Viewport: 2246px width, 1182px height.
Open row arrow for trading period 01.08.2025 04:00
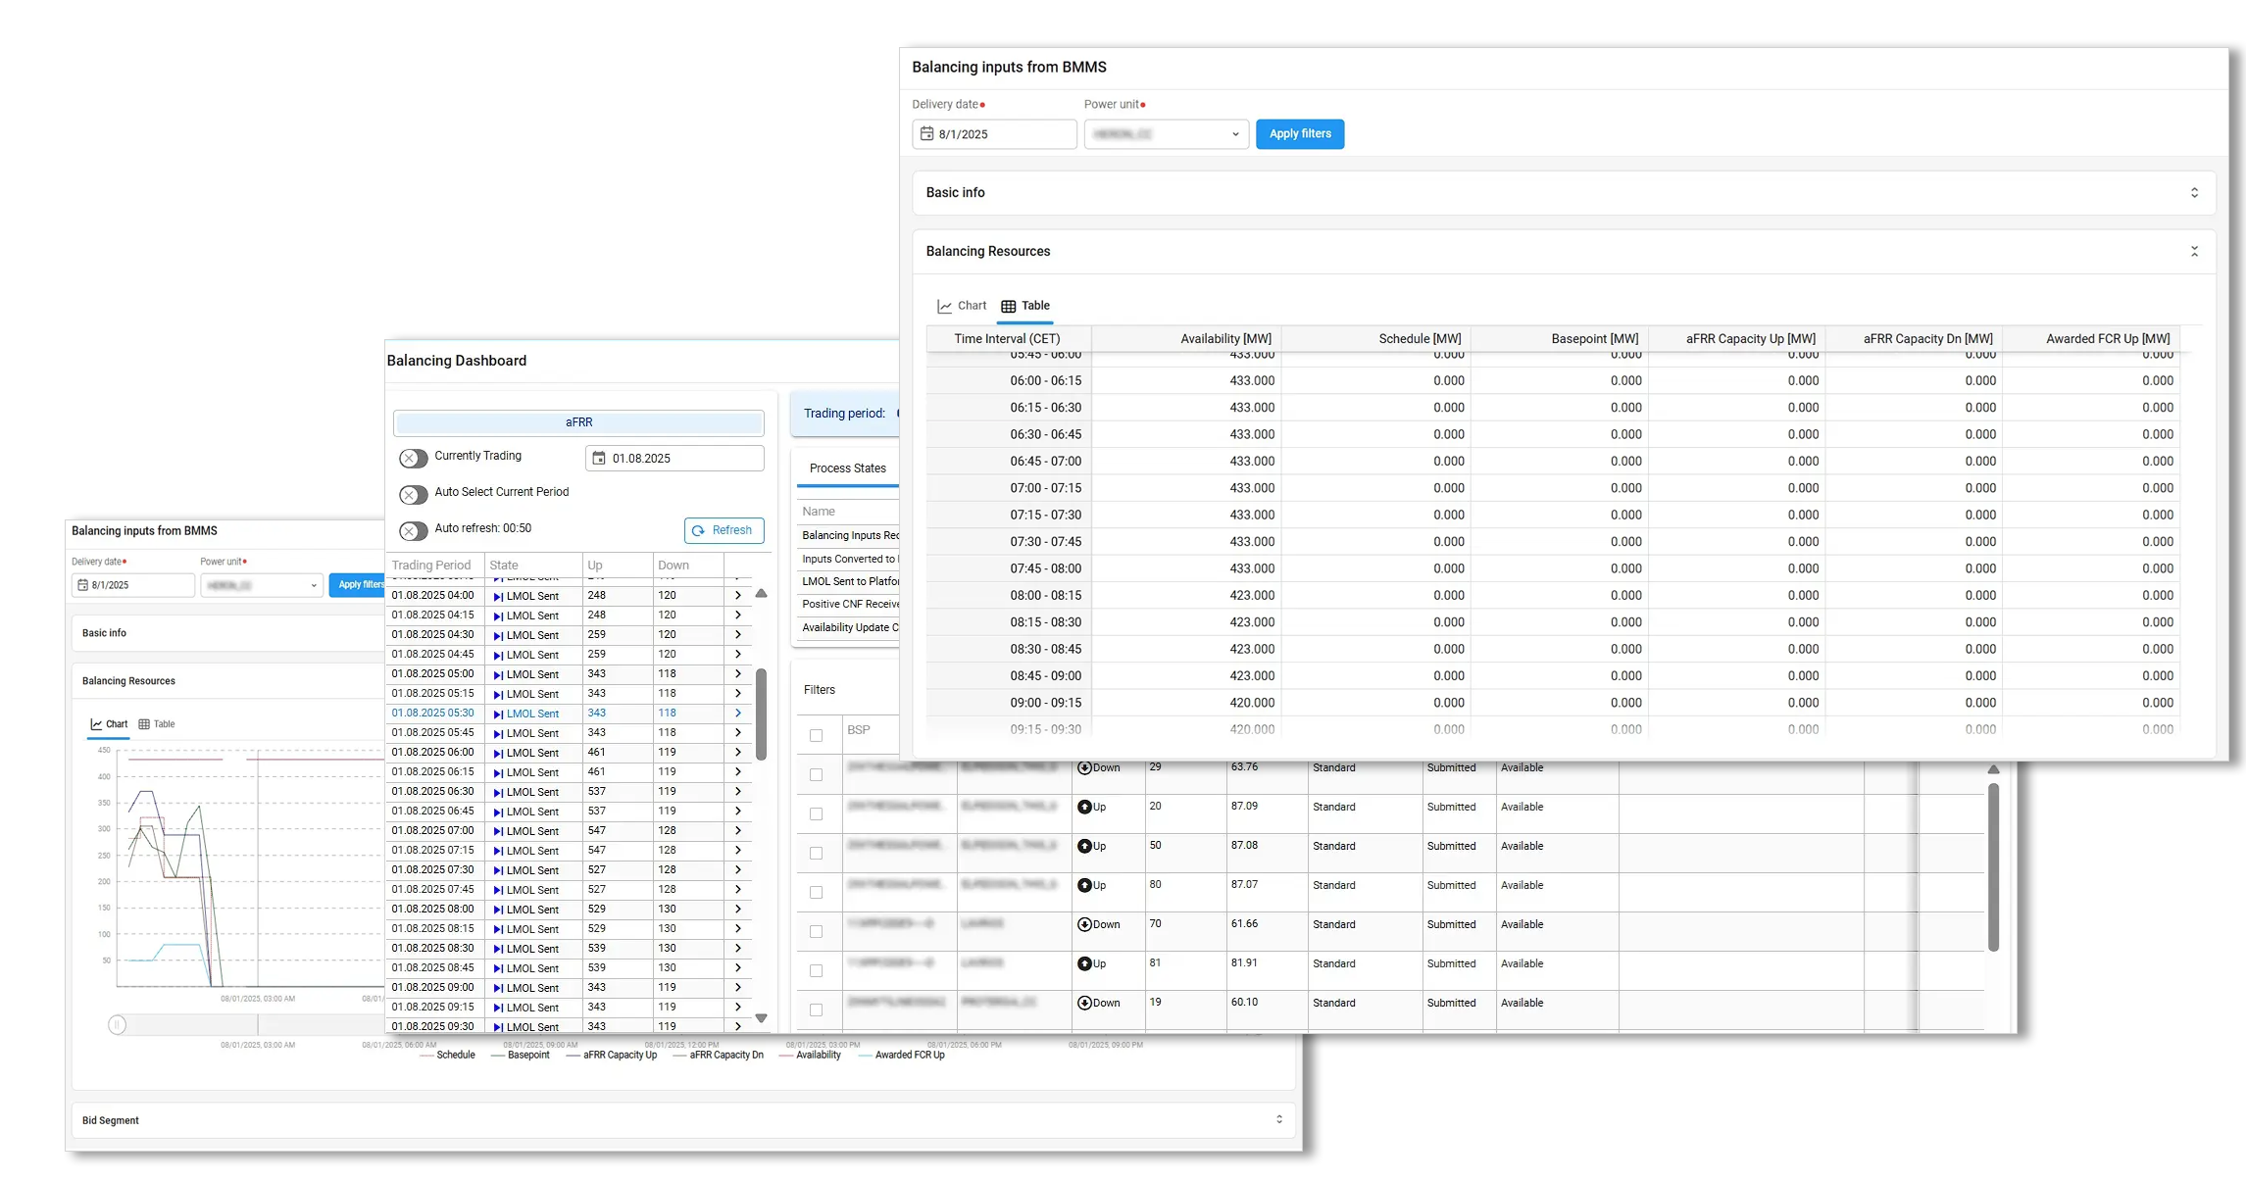pyautogui.click(x=737, y=595)
